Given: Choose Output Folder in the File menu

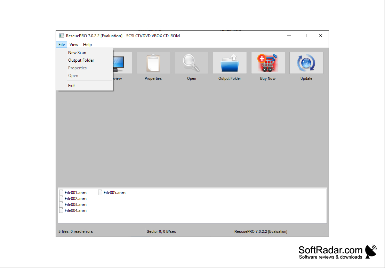Looking at the screenshot, I should point(85,60).
